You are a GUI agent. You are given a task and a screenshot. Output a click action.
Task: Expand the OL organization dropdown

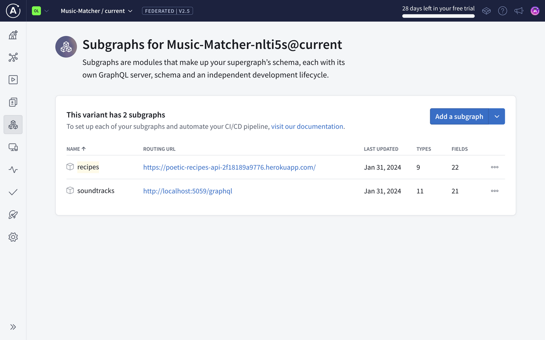point(40,11)
